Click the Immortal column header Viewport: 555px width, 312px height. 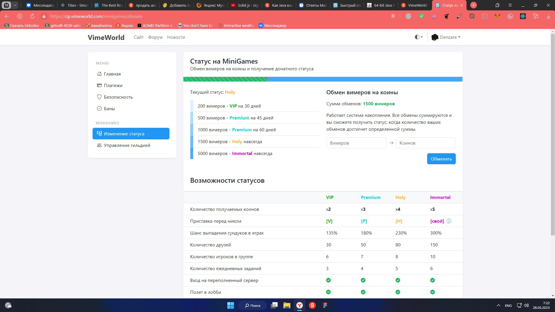tap(440, 197)
